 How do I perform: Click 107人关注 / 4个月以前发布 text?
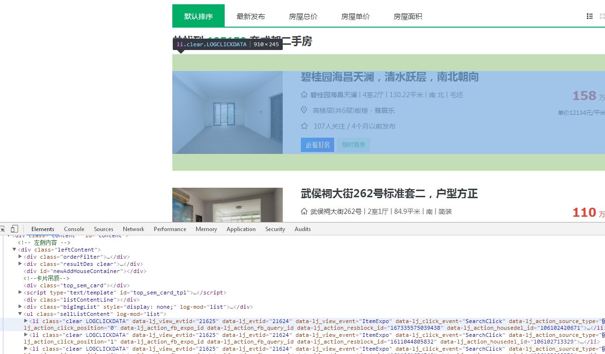pyautogui.click(x=355, y=126)
